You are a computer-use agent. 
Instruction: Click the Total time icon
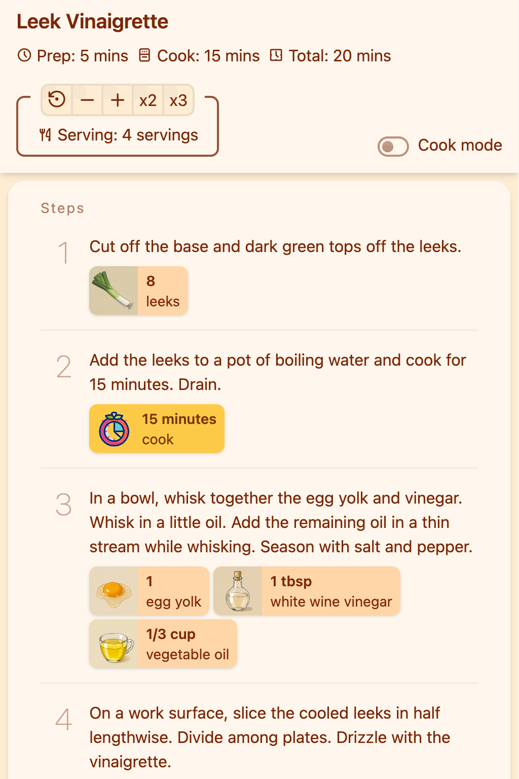(276, 55)
